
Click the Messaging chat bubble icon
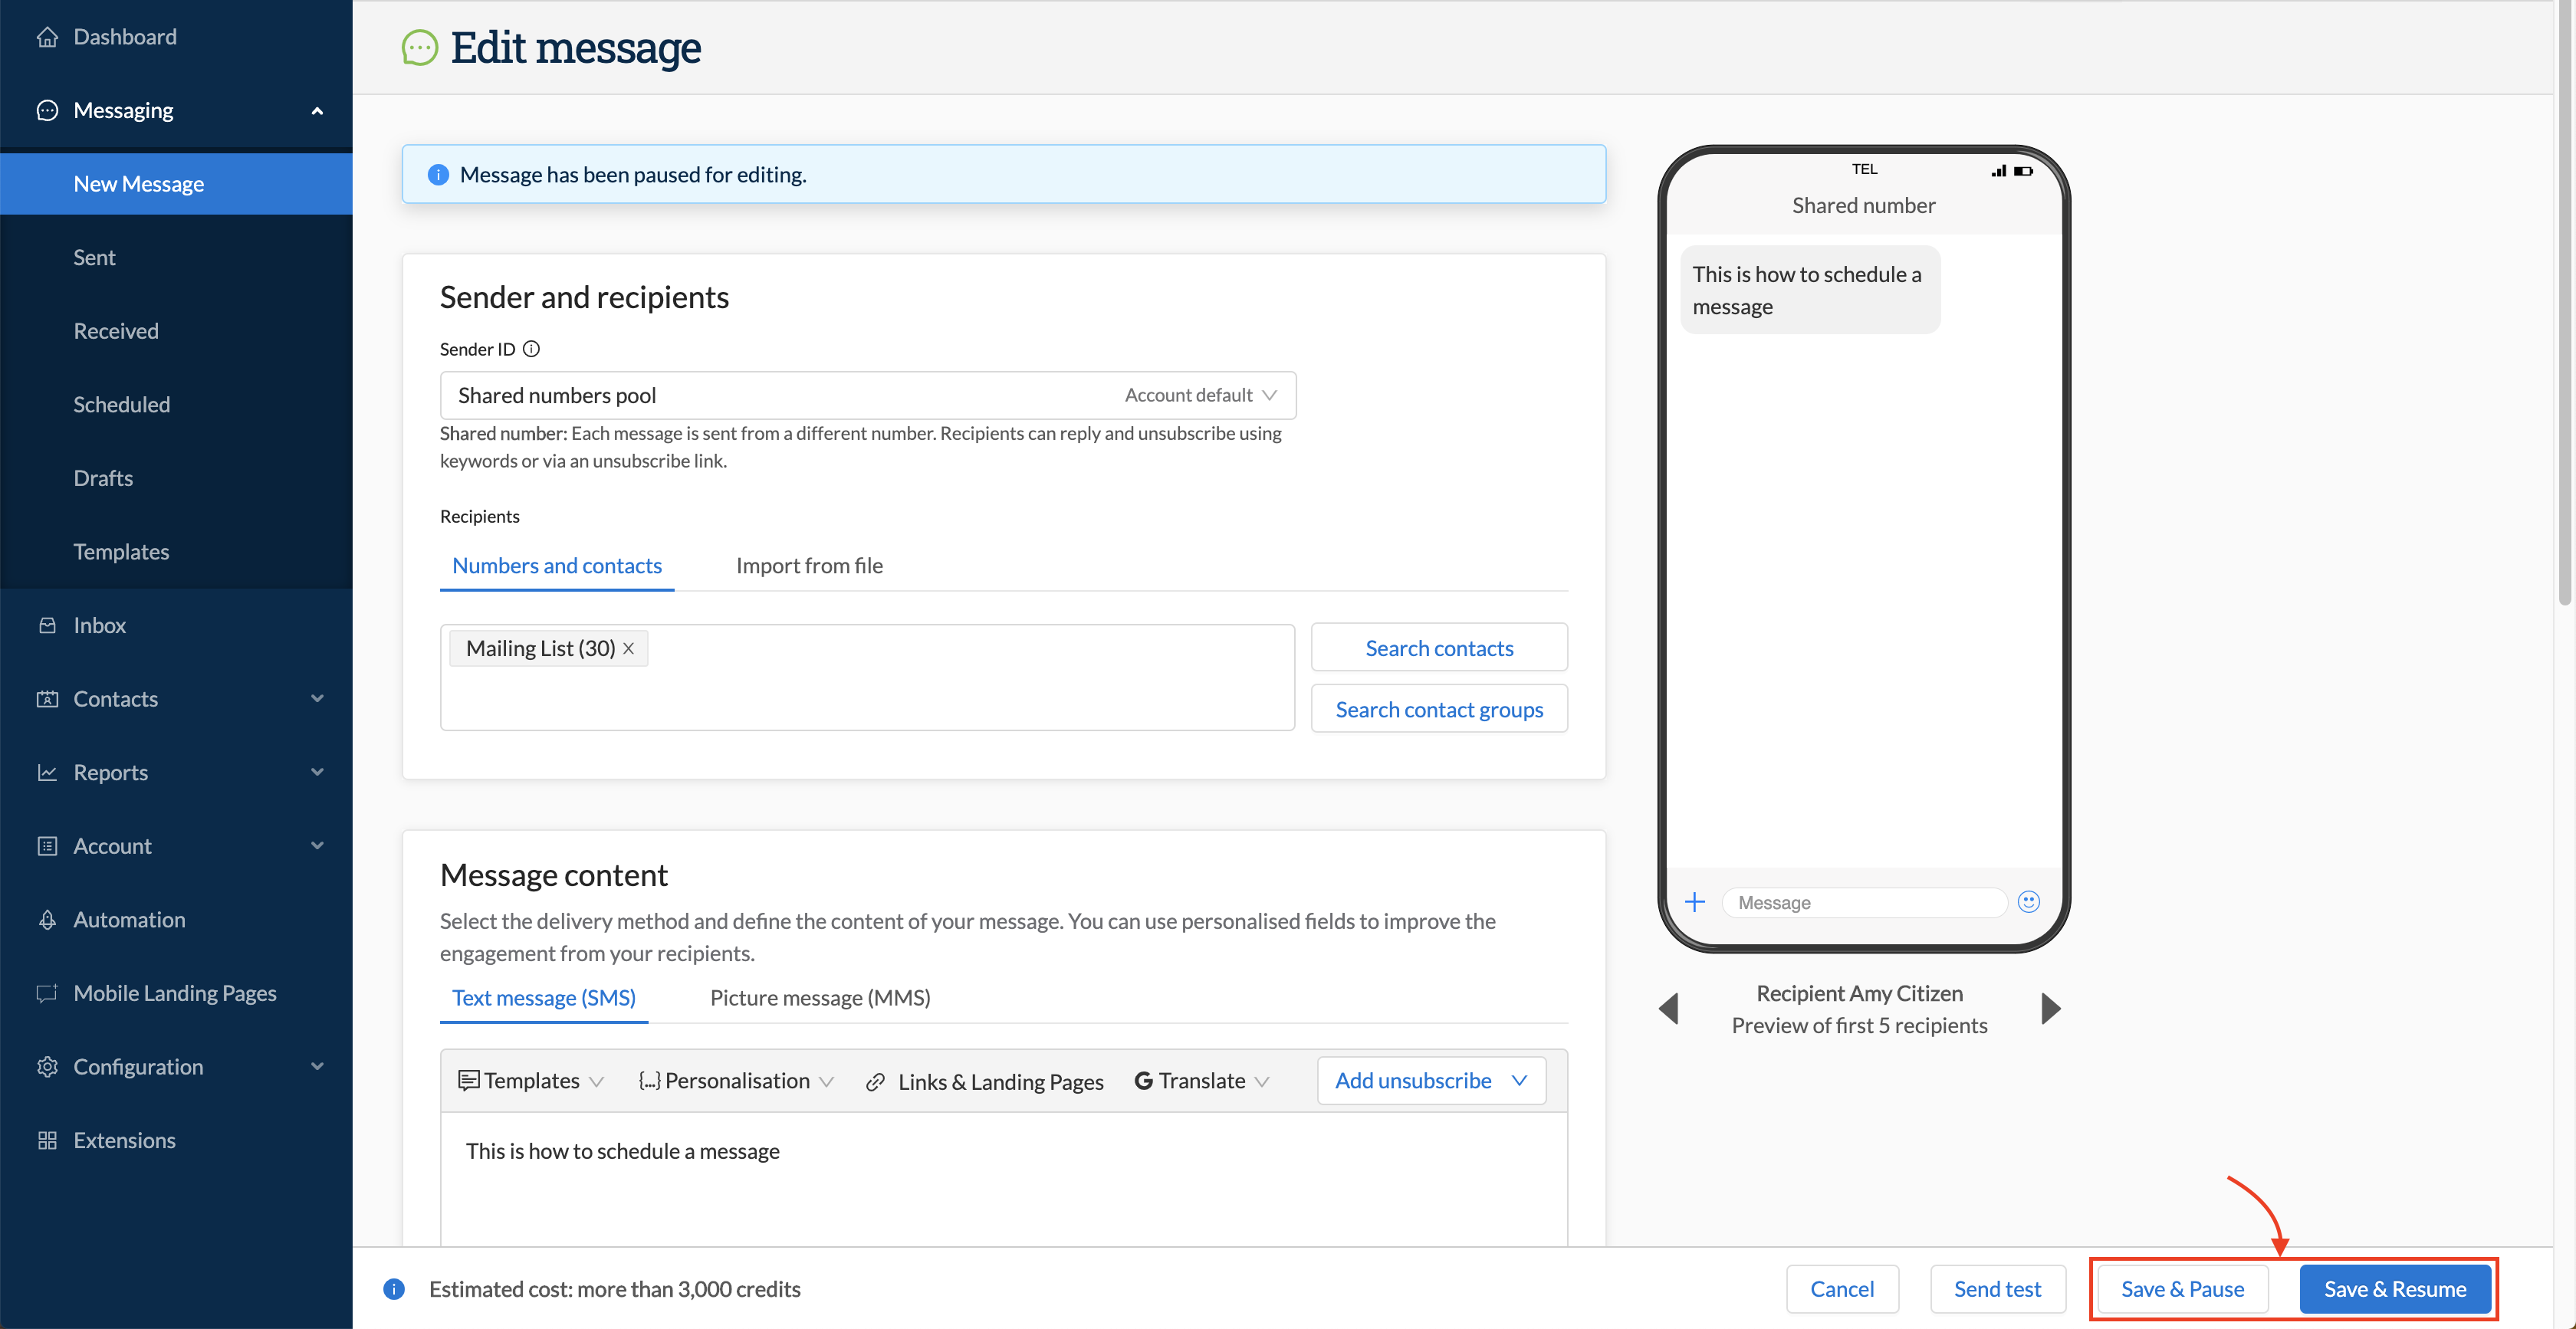coord(47,110)
